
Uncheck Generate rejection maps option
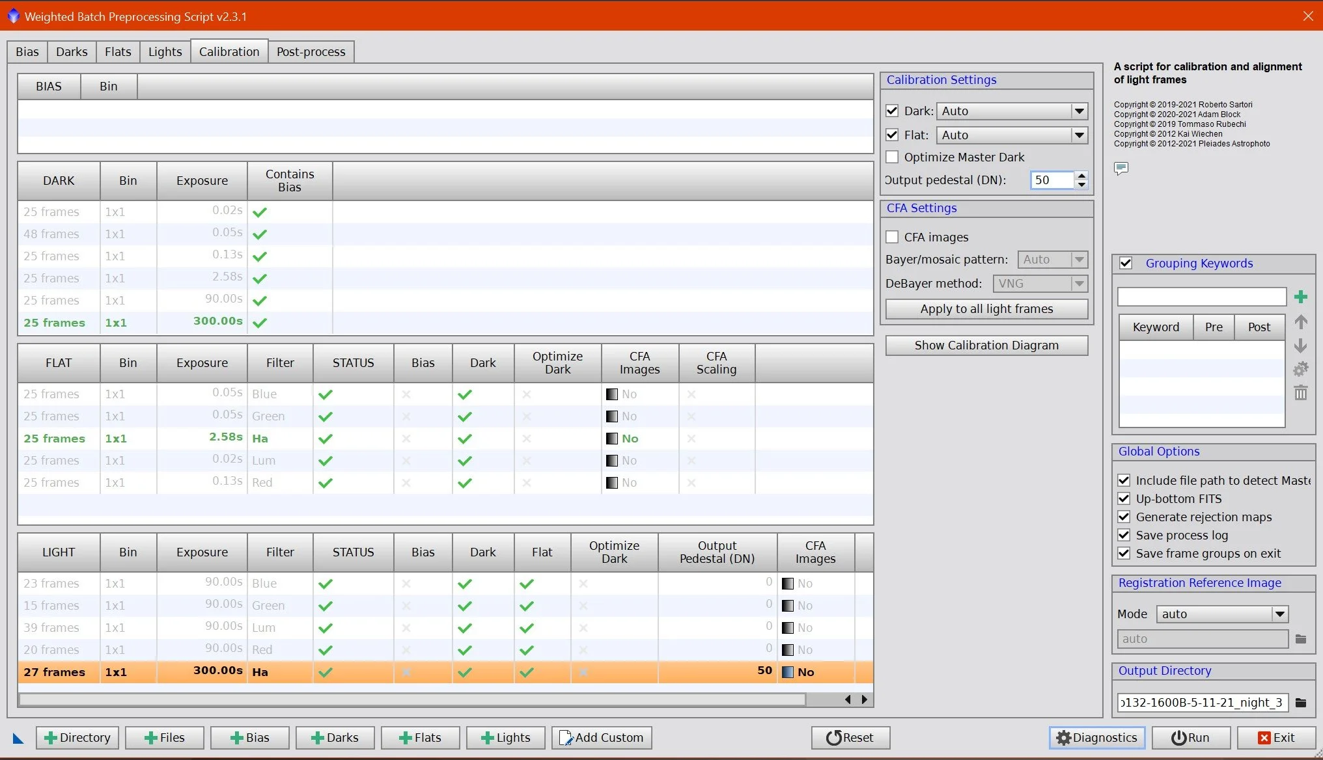1123,517
